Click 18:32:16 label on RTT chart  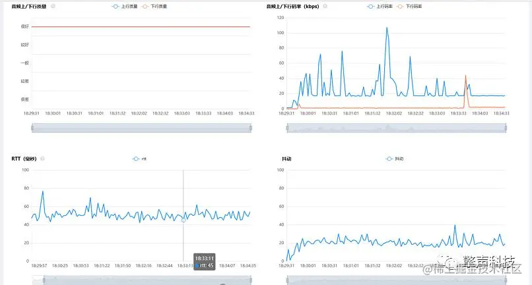143,266
